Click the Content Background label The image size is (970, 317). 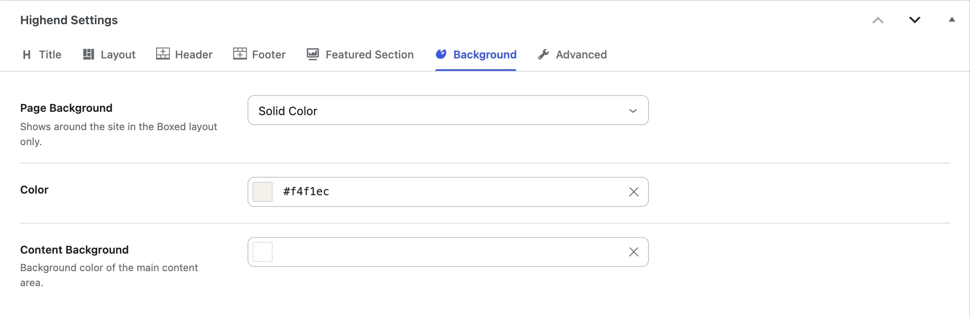pos(74,250)
